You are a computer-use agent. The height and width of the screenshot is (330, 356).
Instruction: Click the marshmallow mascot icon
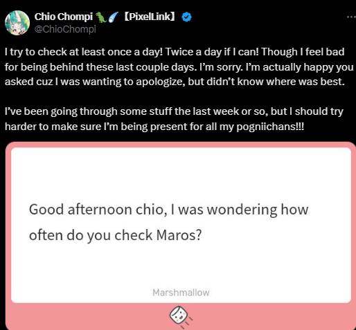(x=181, y=316)
